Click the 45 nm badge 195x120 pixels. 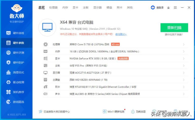[x=116, y=44]
